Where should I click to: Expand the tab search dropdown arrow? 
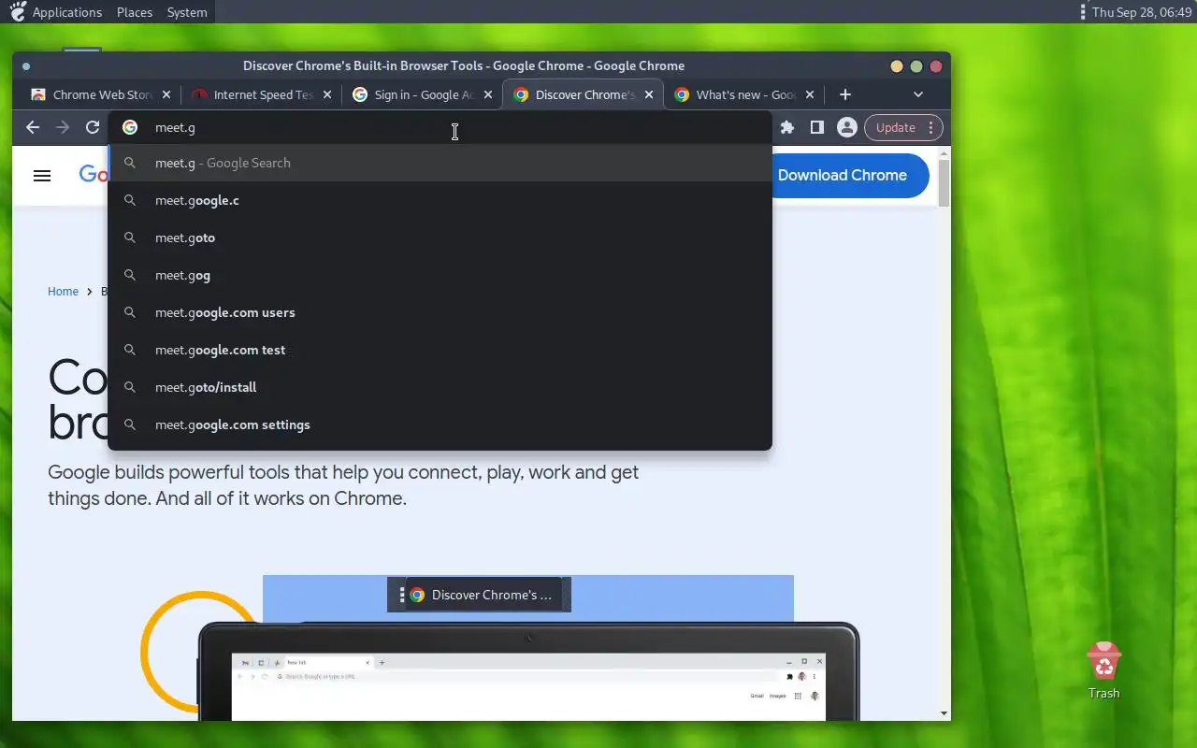(x=918, y=94)
